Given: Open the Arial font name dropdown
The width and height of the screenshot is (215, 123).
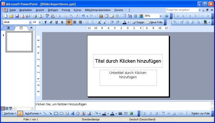Looking at the screenshot, I should click(30, 22).
